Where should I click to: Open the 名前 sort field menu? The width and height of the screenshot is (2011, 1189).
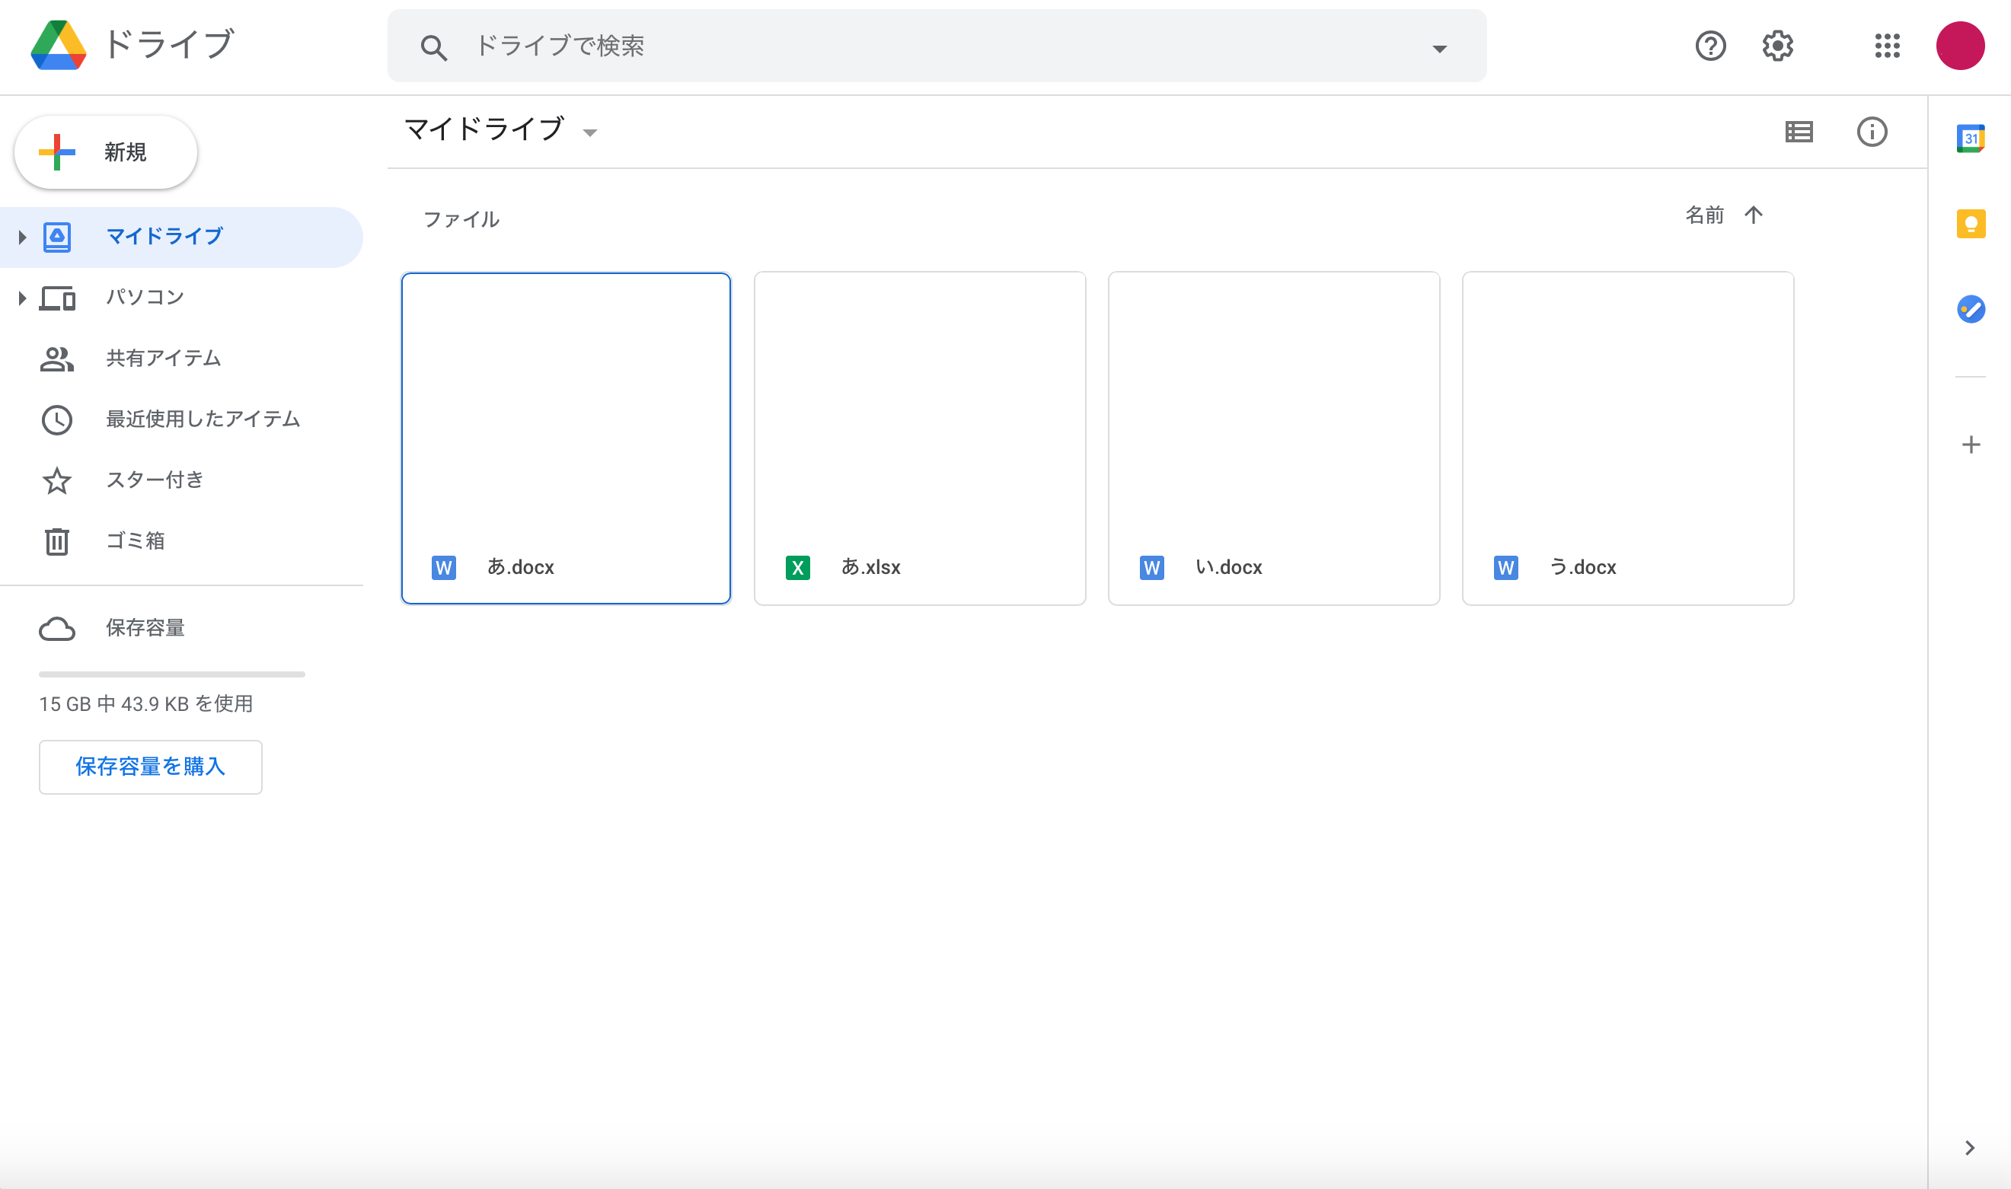point(1705,215)
